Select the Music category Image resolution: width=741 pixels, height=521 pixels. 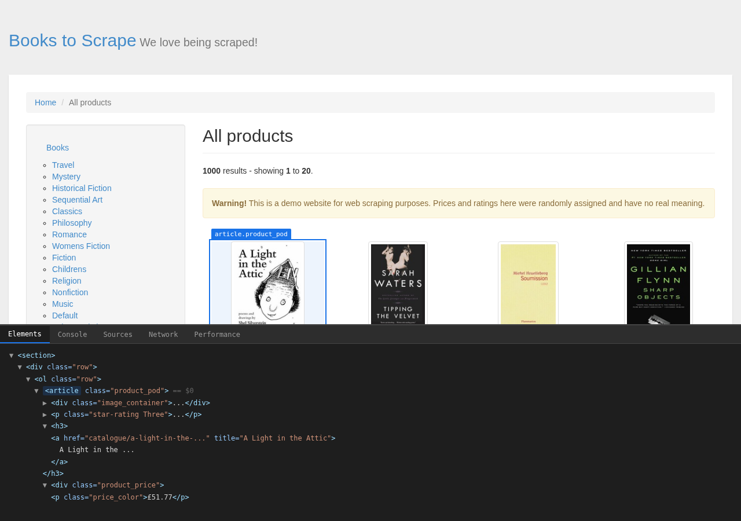[63, 304]
